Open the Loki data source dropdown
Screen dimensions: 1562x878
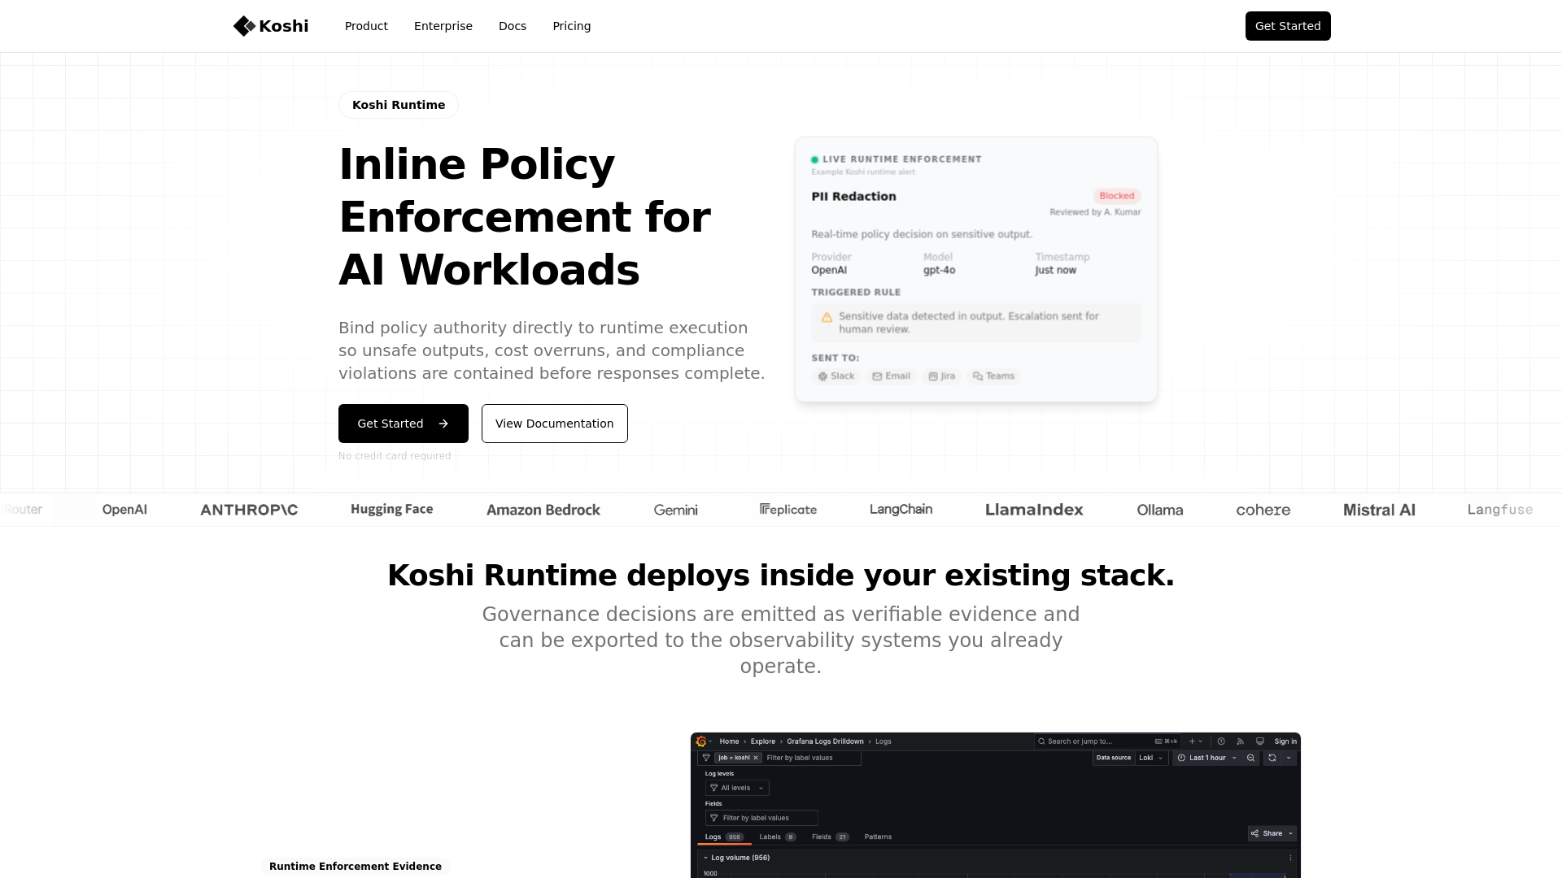(1151, 758)
